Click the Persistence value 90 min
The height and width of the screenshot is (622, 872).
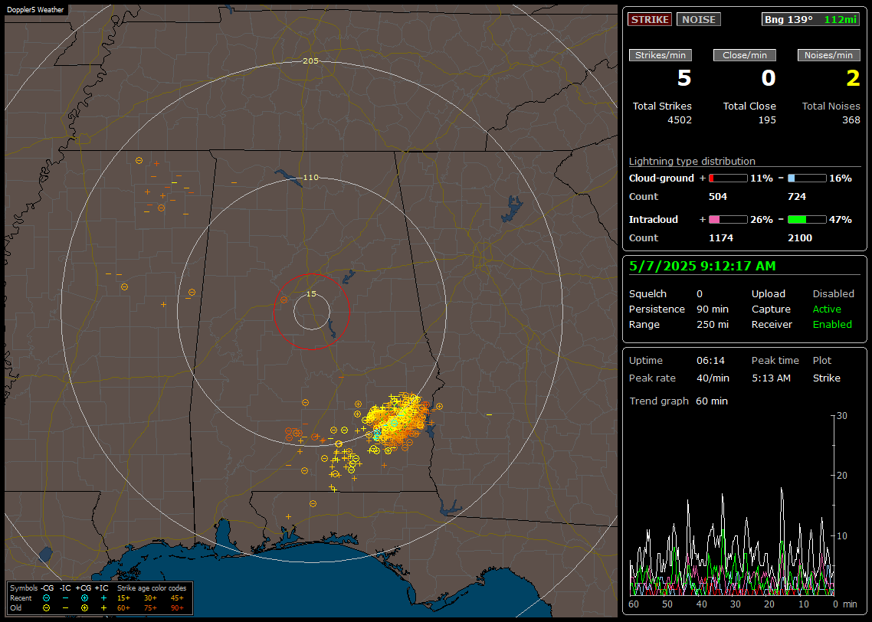coord(713,309)
